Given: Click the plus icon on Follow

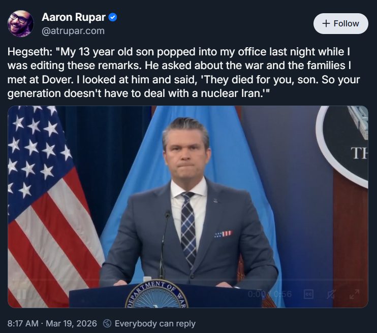Looking at the screenshot, I should pyautogui.click(x=326, y=23).
